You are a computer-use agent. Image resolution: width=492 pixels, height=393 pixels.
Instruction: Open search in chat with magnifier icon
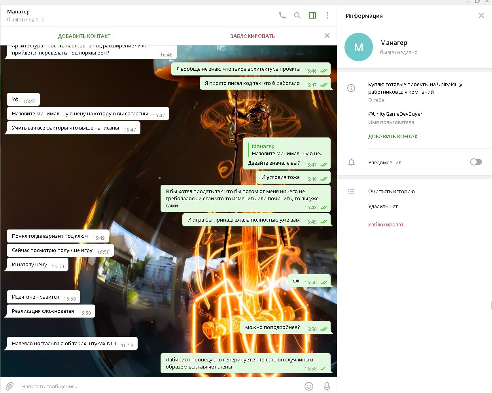tap(297, 15)
